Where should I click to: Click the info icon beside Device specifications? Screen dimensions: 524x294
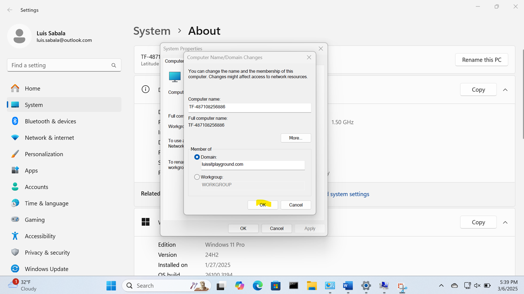146,90
